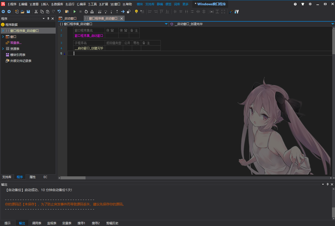Close the 程序 side panel

53,19
